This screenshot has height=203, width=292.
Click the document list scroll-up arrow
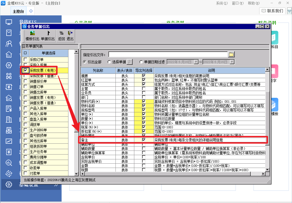click(x=76, y=52)
